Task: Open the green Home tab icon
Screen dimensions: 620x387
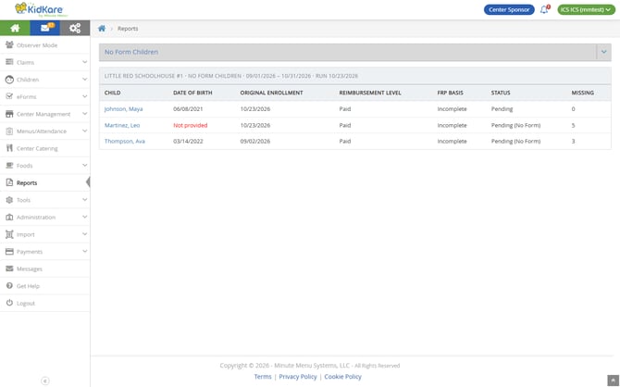Action: pos(15,28)
